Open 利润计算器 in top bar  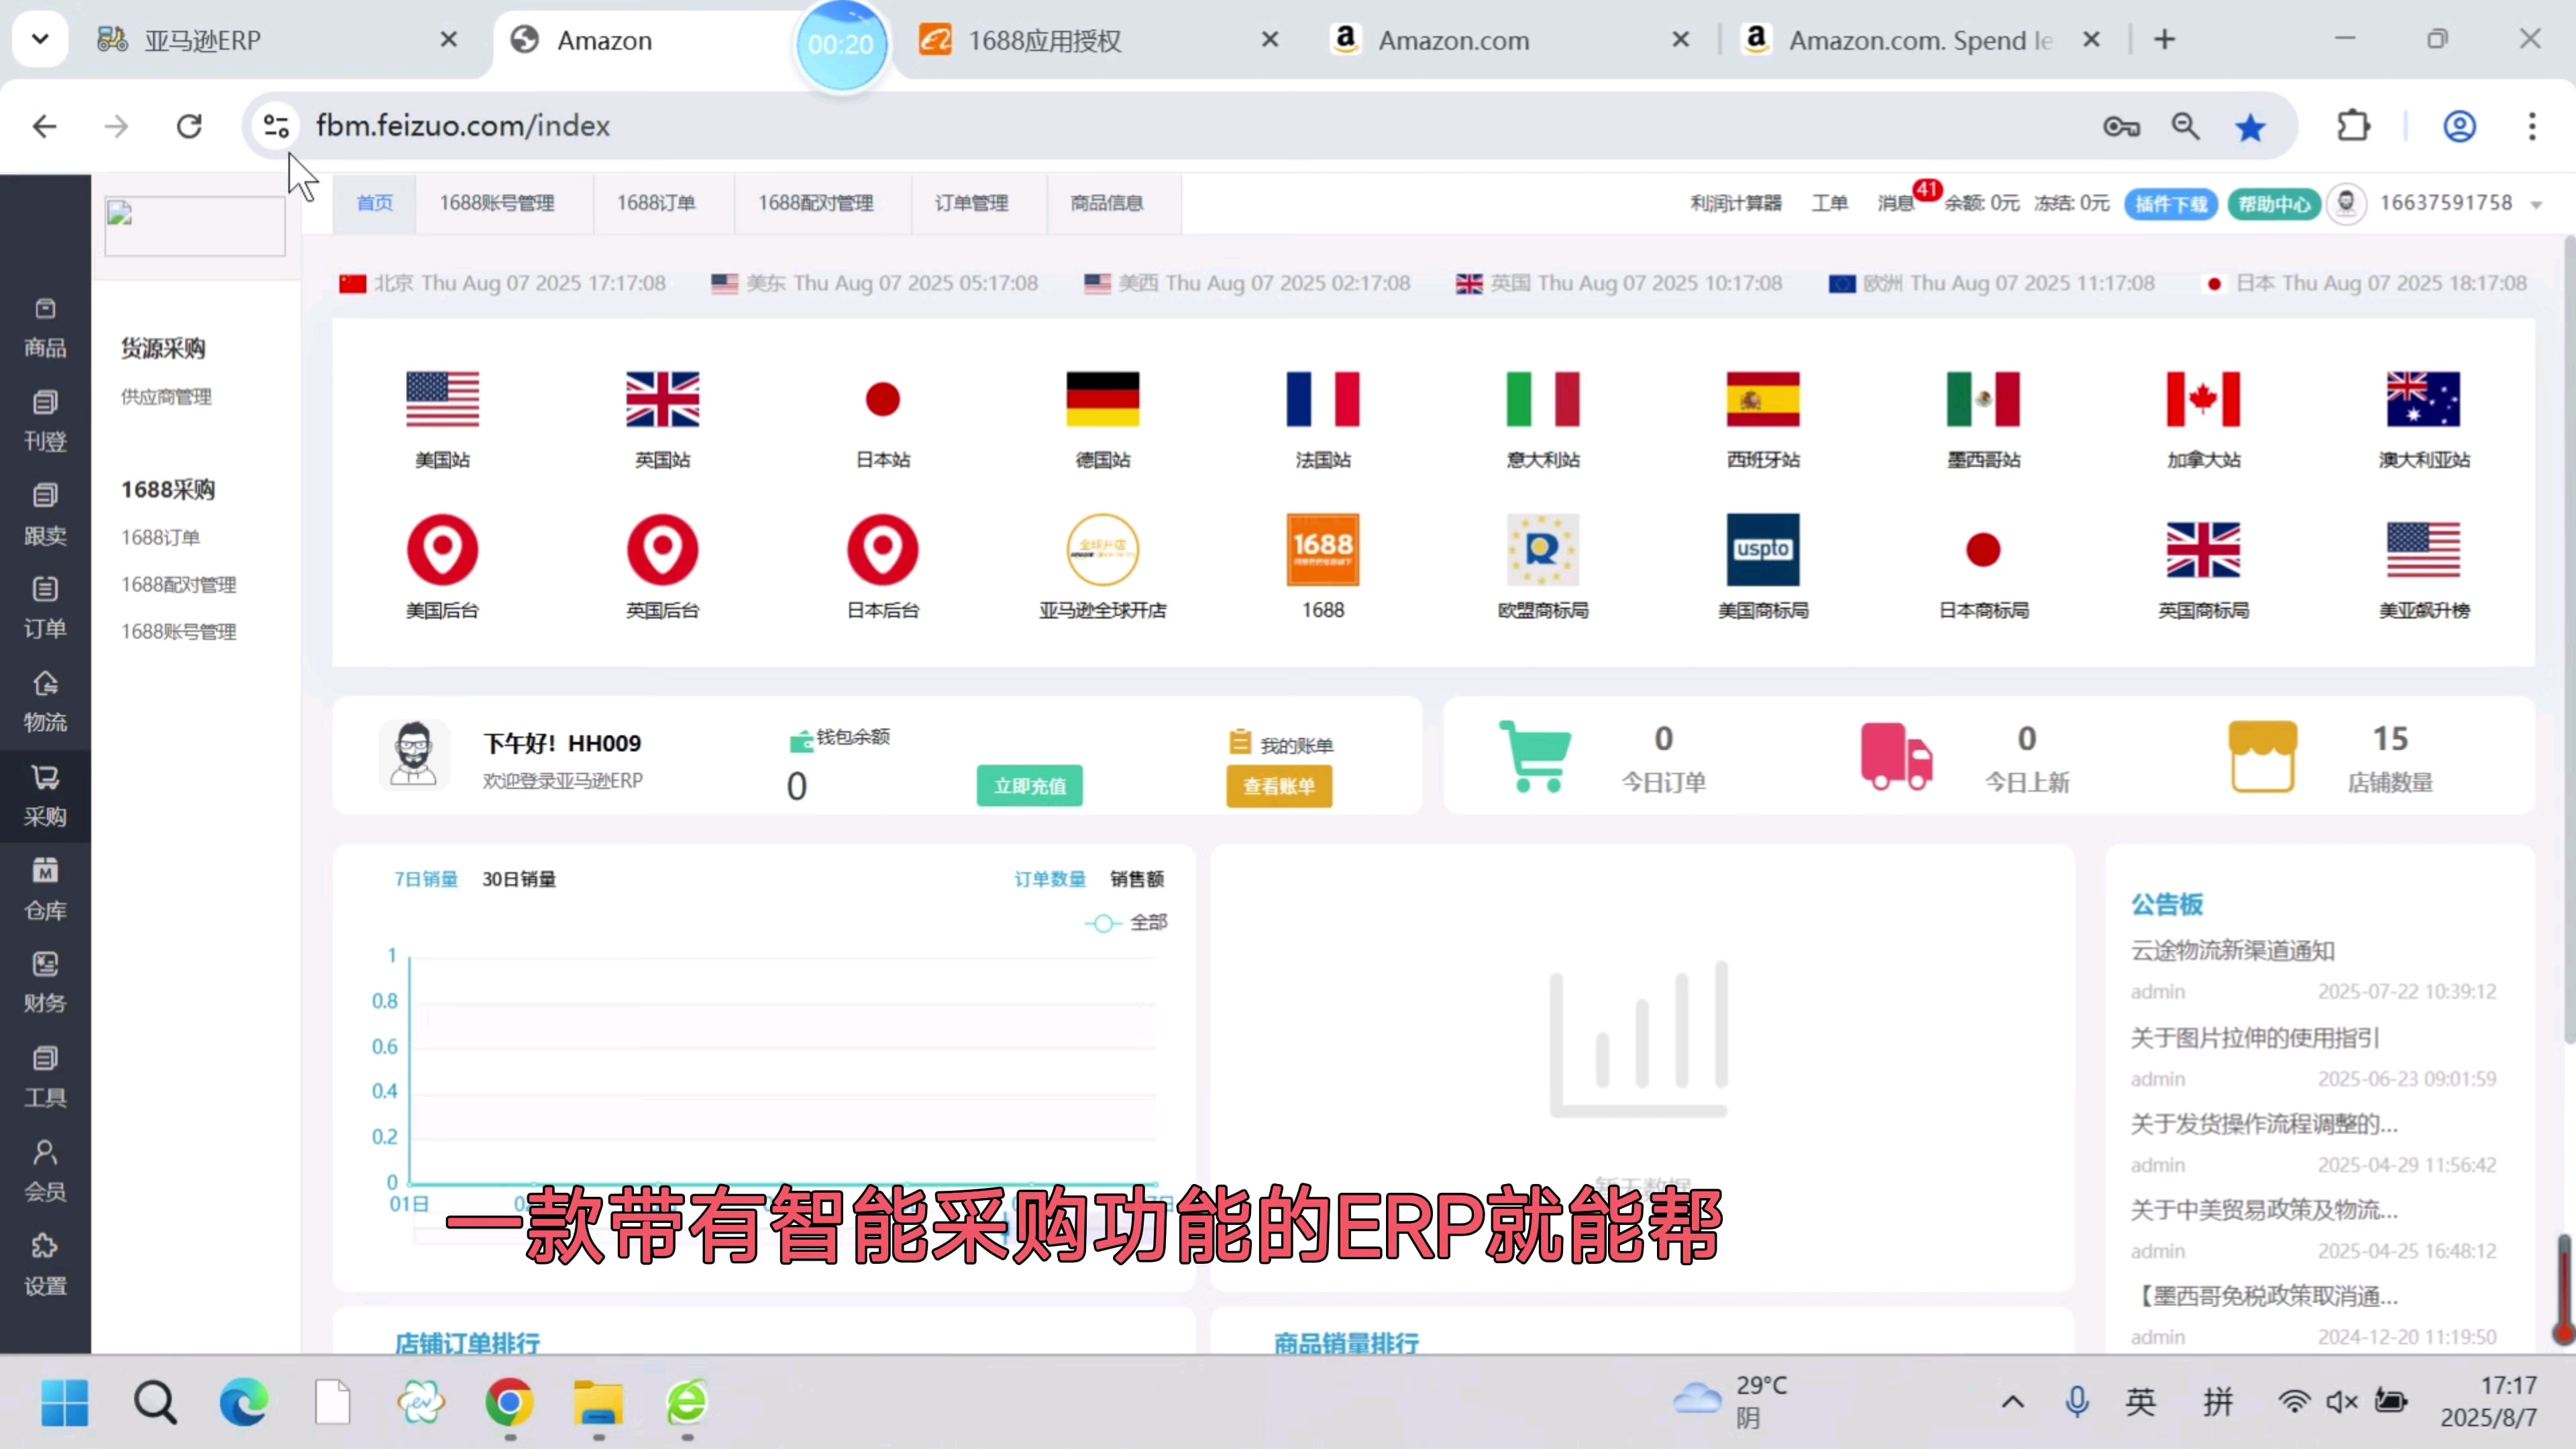1736,203
